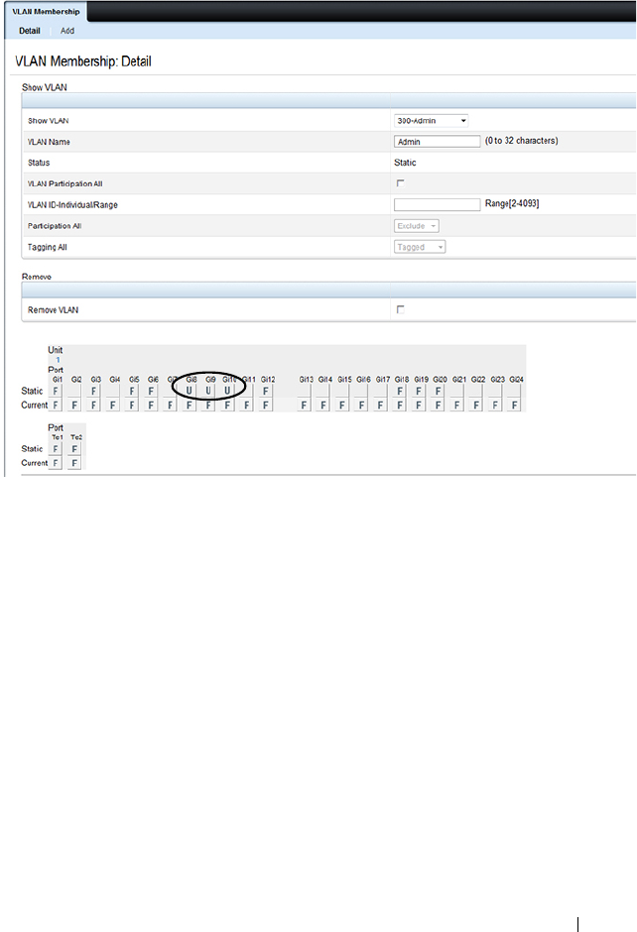This screenshot has width=637, height=932.
Task: Check the Remove VLAN checkbox
Action: point(400,309)
